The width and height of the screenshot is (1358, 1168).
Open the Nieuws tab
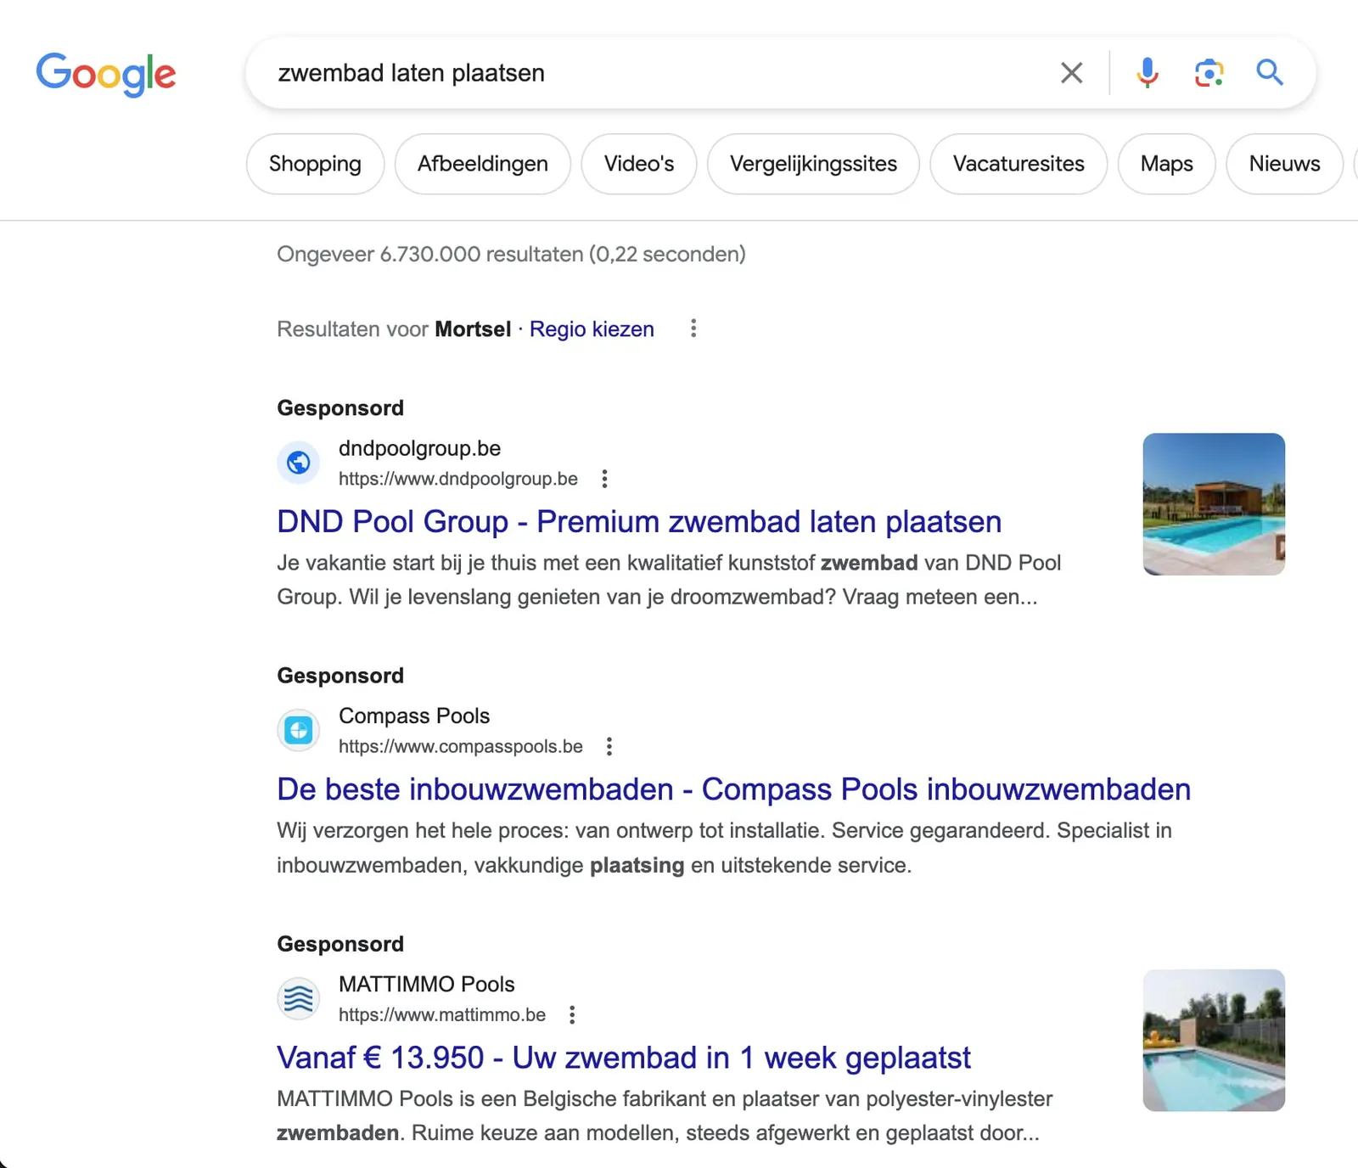coord(1284,164)
